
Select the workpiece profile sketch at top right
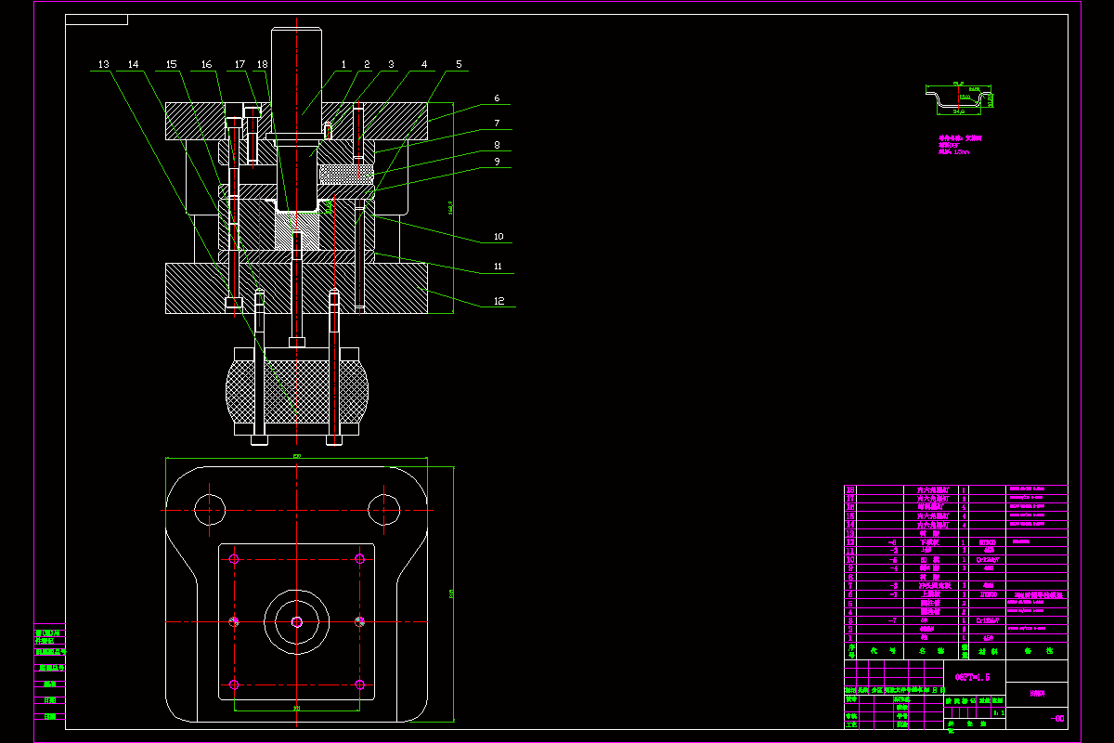tap(959, 98)
